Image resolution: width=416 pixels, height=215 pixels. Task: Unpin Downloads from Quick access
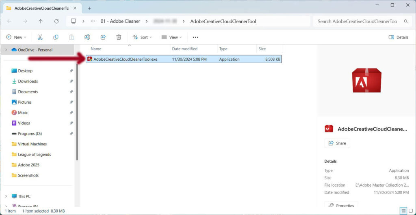[x=71, y=81]
